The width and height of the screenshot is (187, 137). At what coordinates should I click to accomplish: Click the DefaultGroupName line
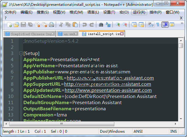[x=73, y=103]
